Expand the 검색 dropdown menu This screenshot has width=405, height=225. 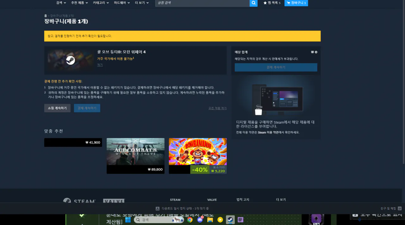(x=61, y=3)
